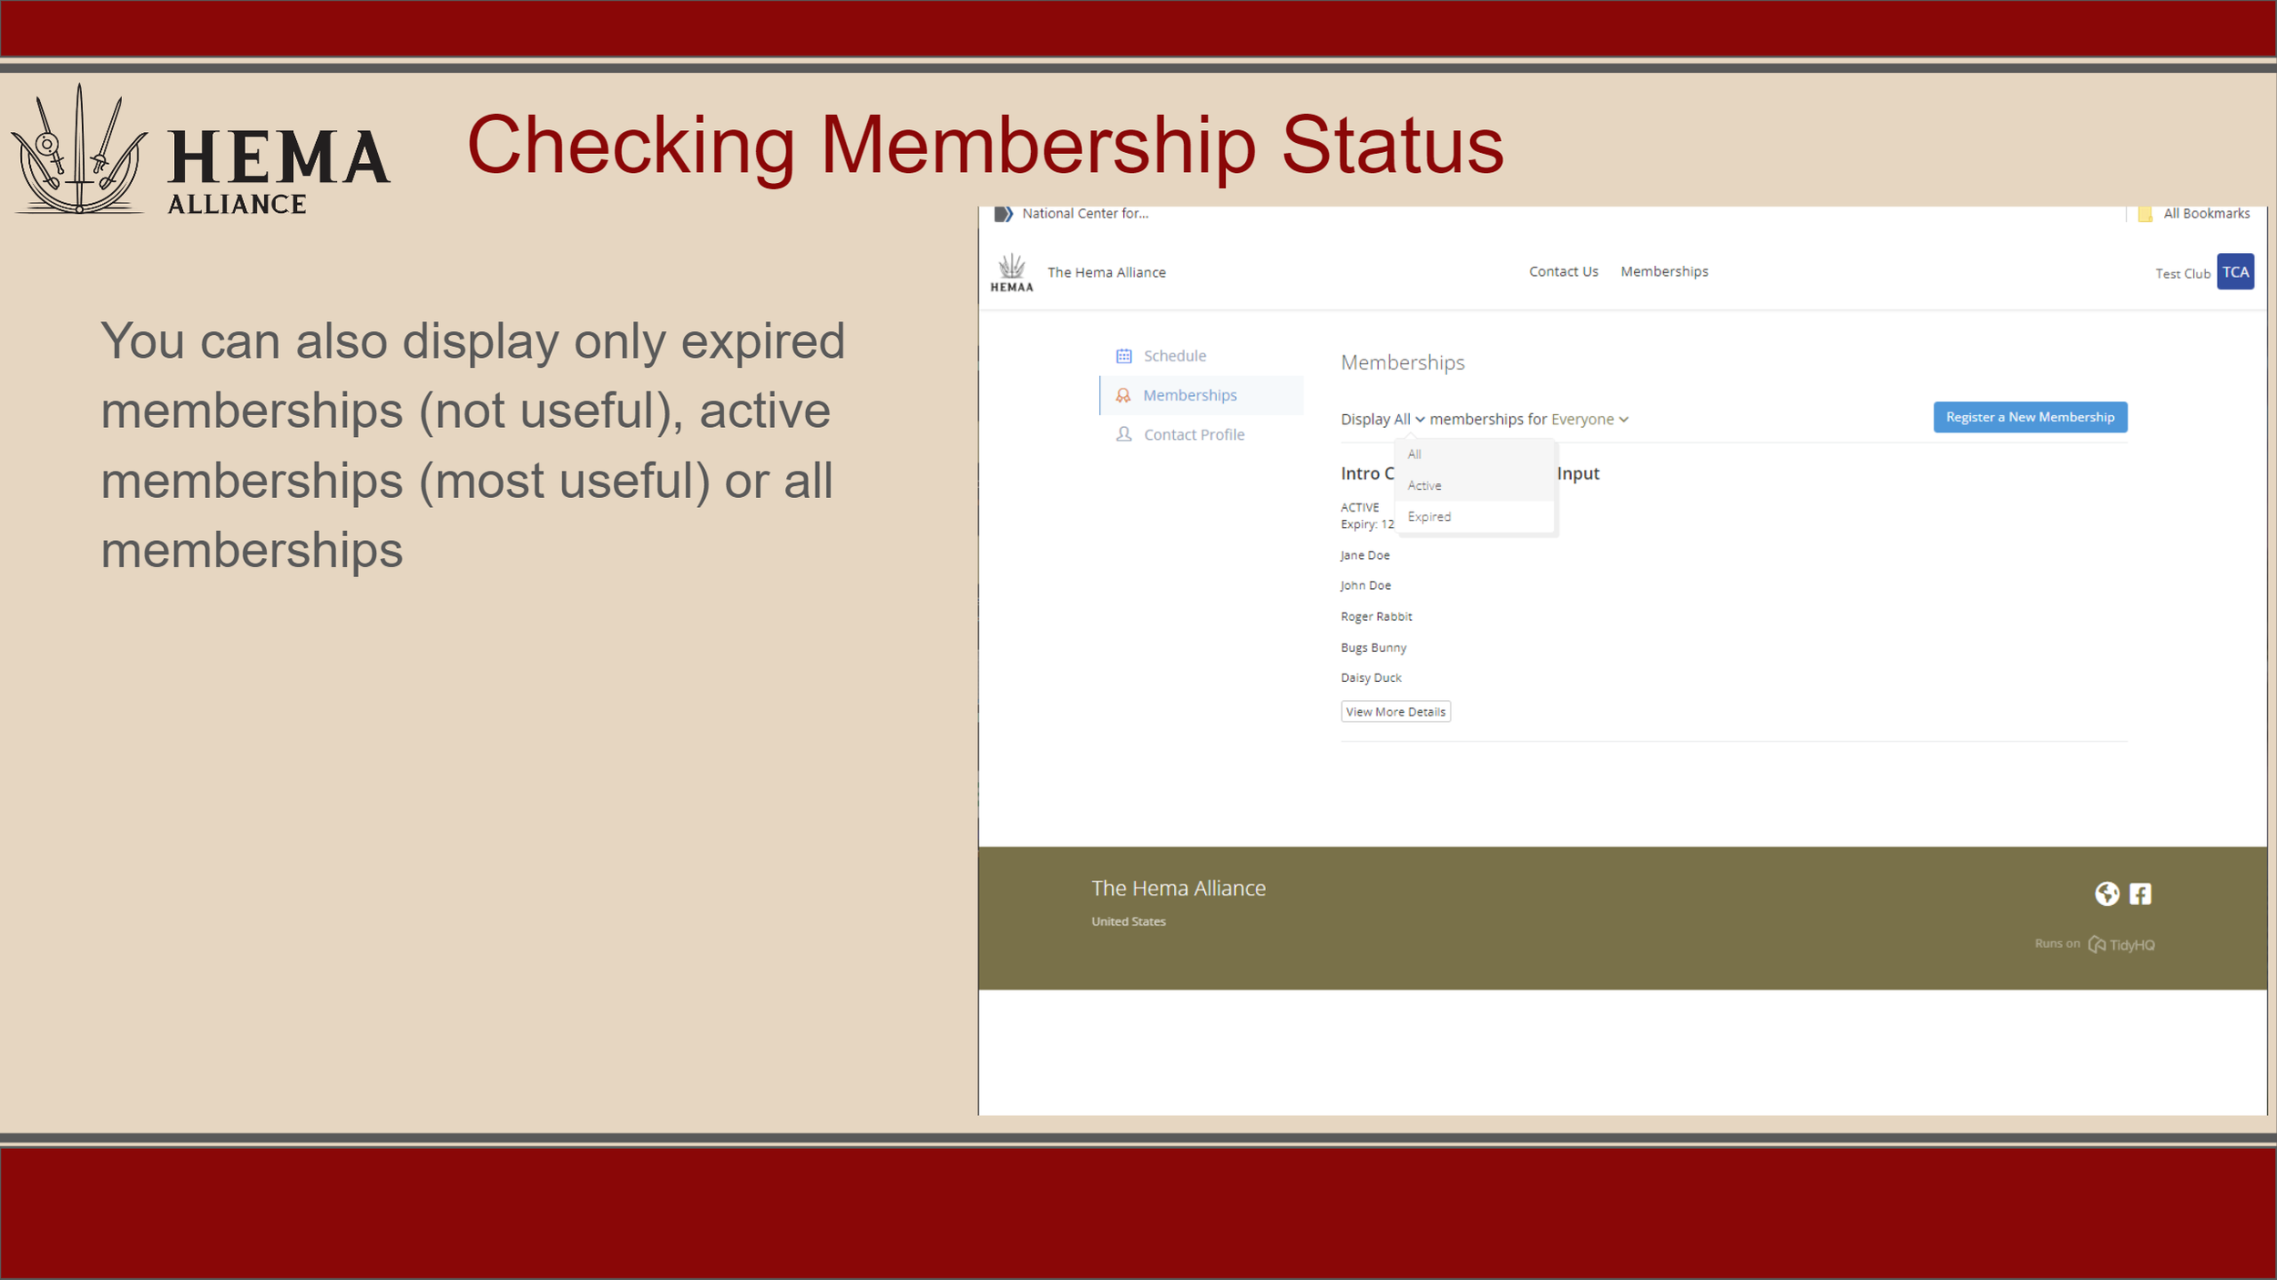Open the Facebook icon in footer
Viewport: 2277px width, 1280px height.
click(2140, 893)
